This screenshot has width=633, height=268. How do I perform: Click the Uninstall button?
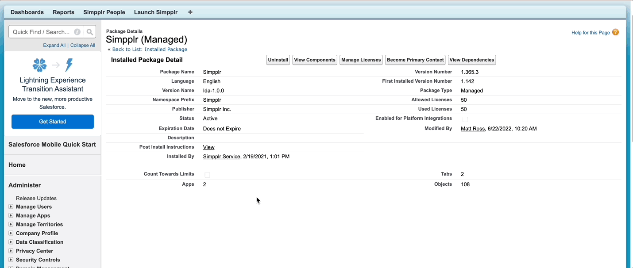pyautogui.click(x=278, y=60)
